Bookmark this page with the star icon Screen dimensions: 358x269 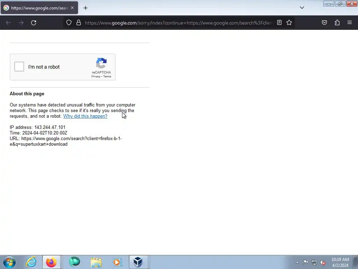(x=289, y=22)
